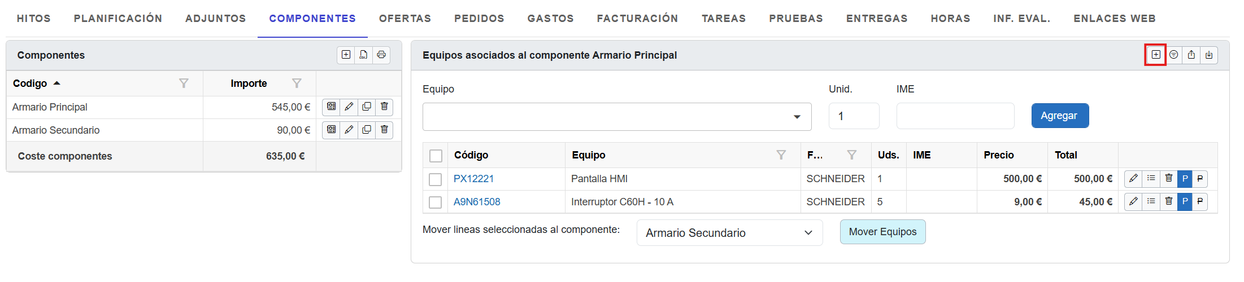Open the FACTURACIÓN tab
Viewport: 1244px width, 282px height.
pyautogui.click(x=637, y=19)
